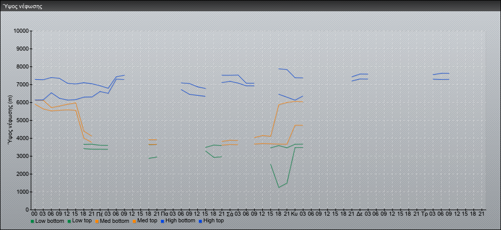501x230 pixels.
Task: Click the 'Κυ' day label on the x-axis
Action: 294,214
